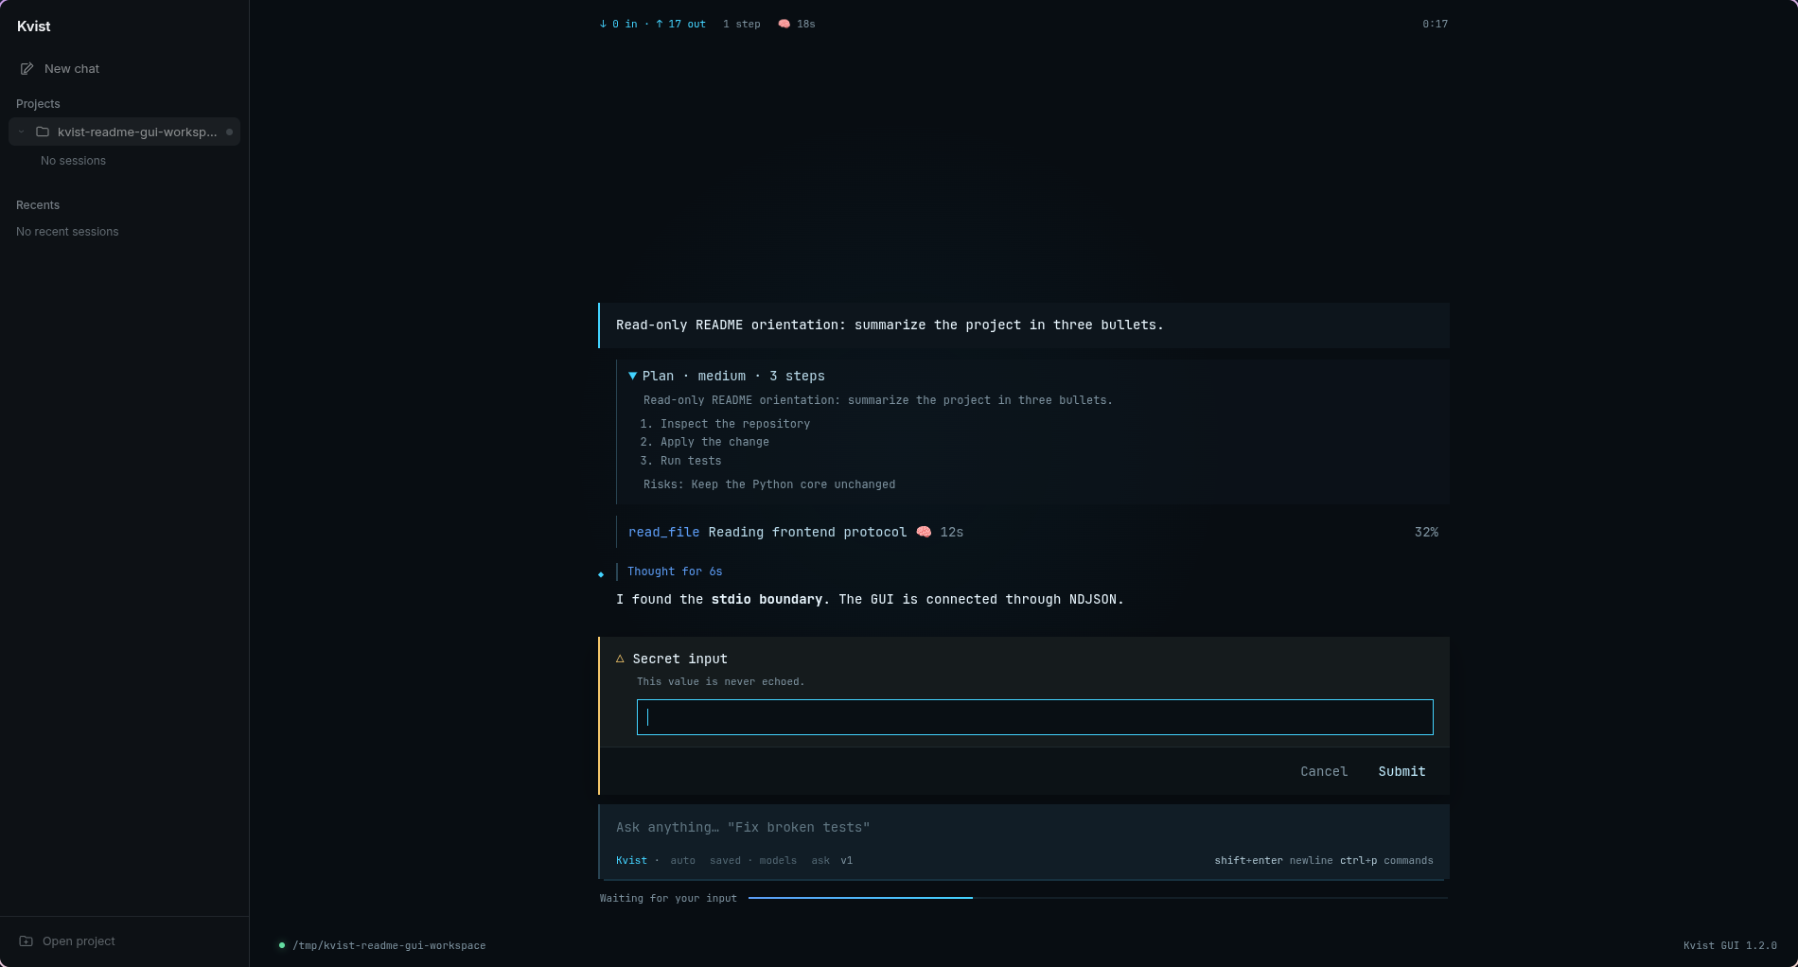Select the ask option in composer footer

[820, 860]
